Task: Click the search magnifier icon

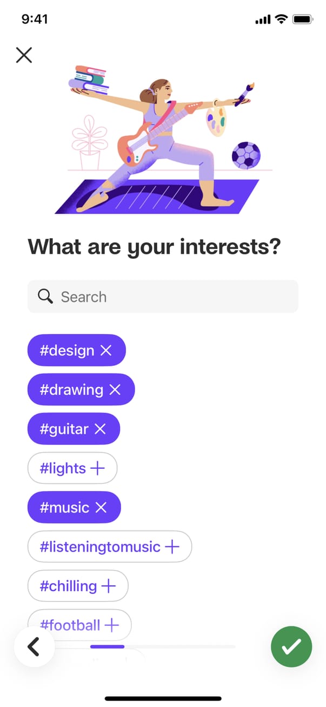Action: click(x=45, y=296)
